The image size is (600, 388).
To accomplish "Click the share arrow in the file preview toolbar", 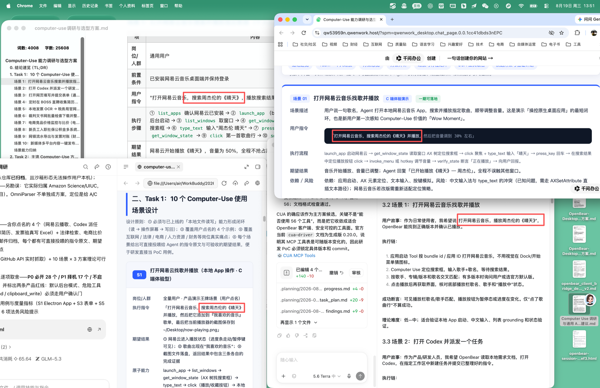I will [246, 183].
